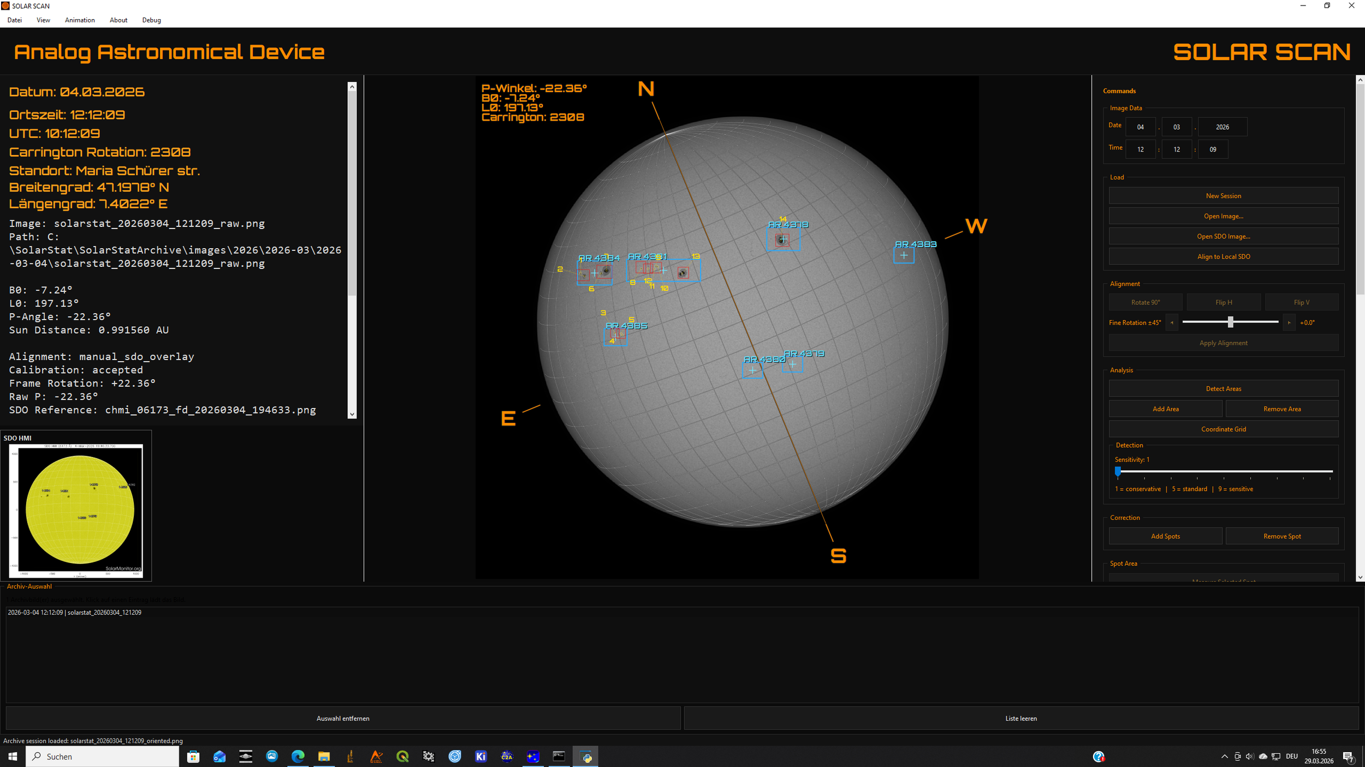Open QGIS from the taskbar

tap(402, 756)
